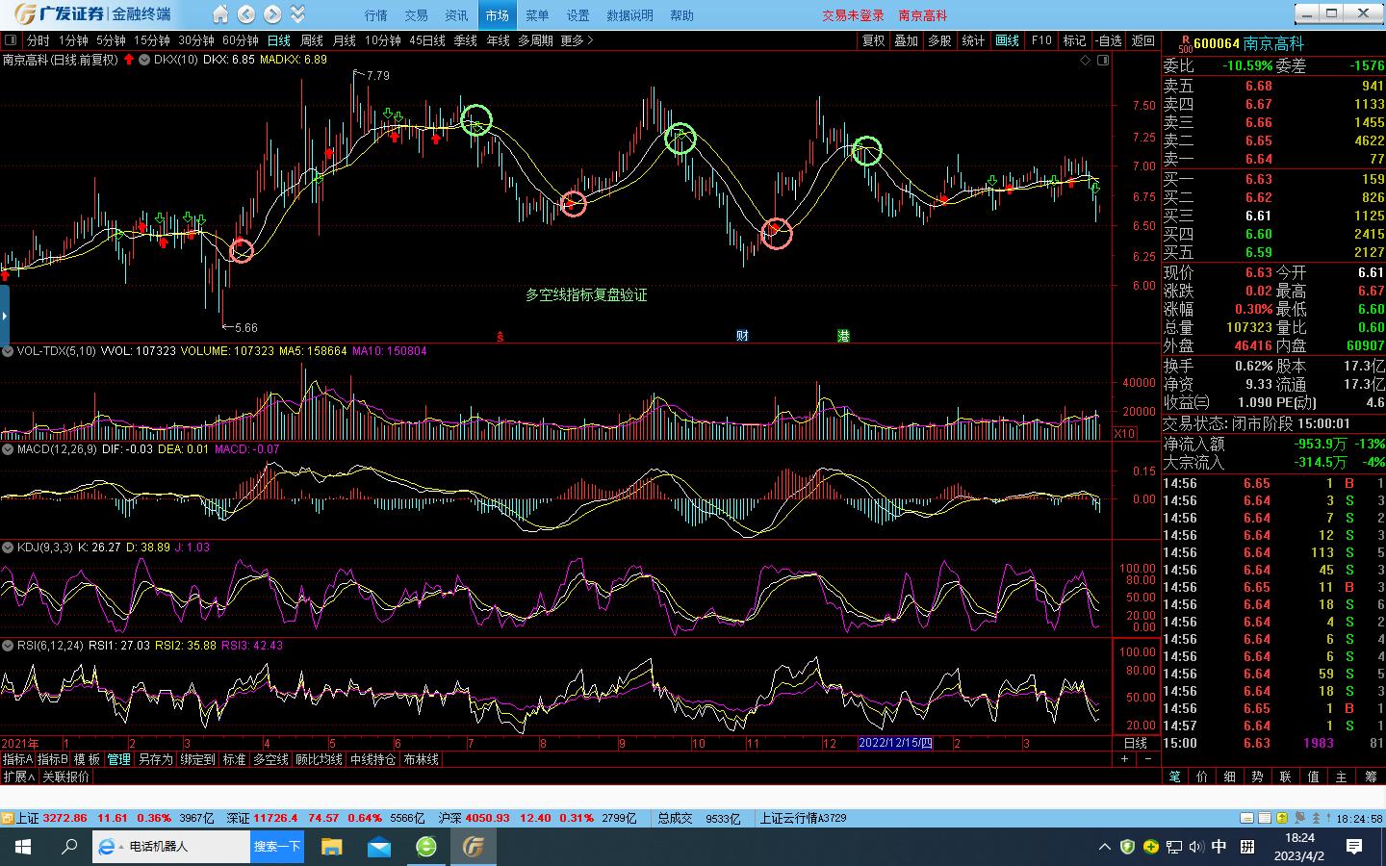The width and height of the screenshot is (1386, 866).
Task: Click the 财 marker icon on chart bottom
Action: 742,336
